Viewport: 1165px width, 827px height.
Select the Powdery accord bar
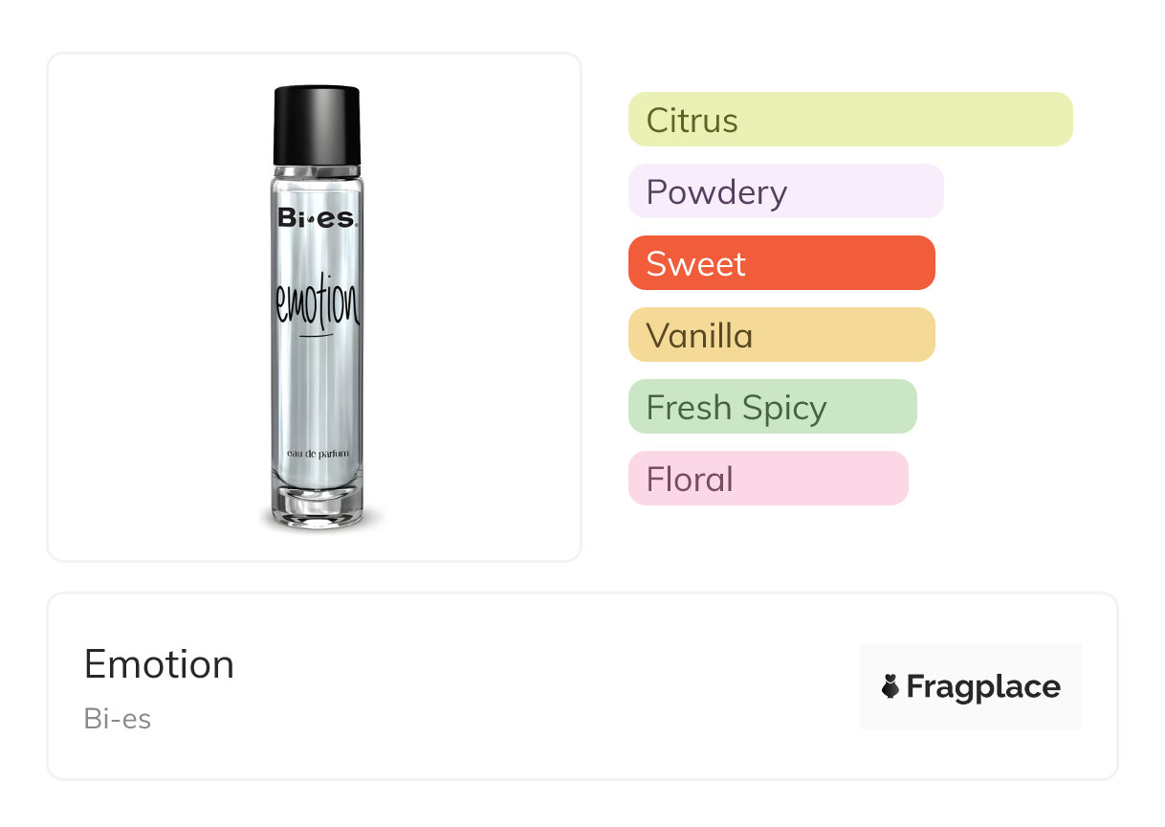785,191
